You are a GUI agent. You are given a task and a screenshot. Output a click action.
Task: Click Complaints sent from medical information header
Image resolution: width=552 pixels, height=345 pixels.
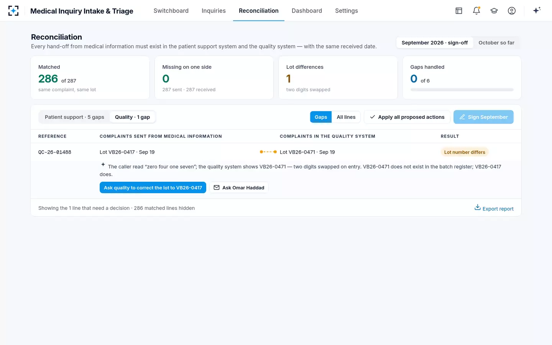(x=161, y=136)
